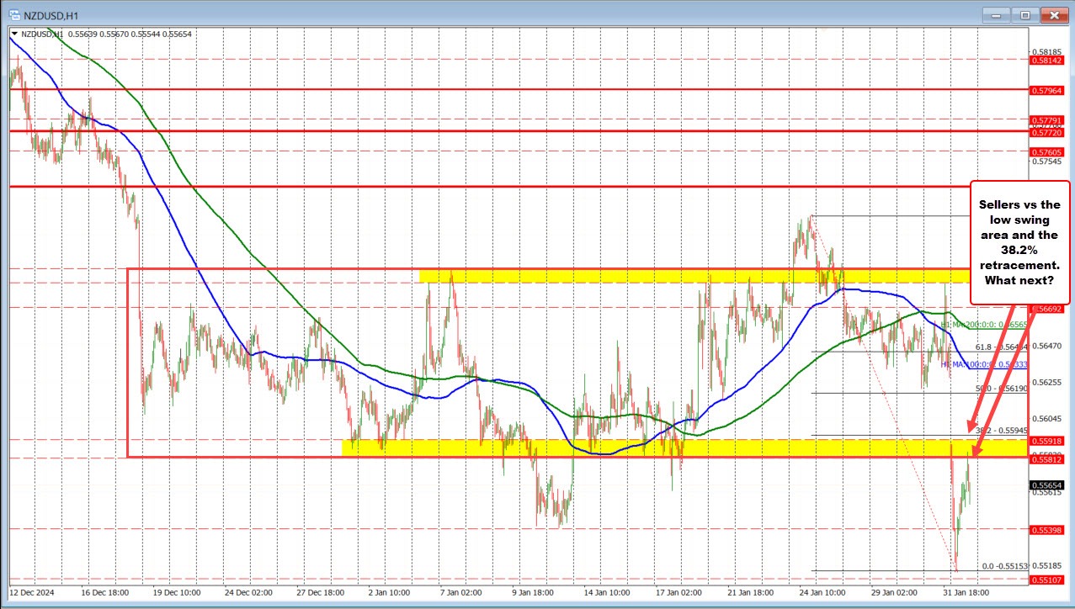Select the 0.58142 red price label
Image resolution: width=1075 pixels, height=609 pixels.
pyautogui.click(x=1046, y=60)
